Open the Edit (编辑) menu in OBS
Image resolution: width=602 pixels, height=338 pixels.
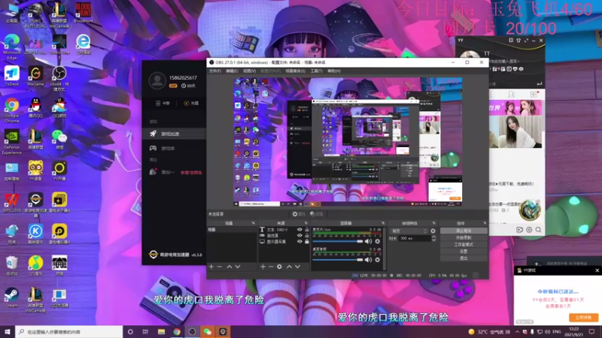pos(232,71)
